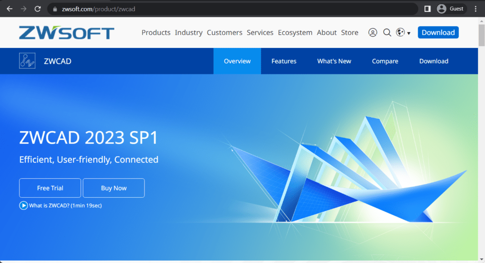Click the ZWCAD product icon
This screenshot has width=485, height=263.
pos(27,61)
